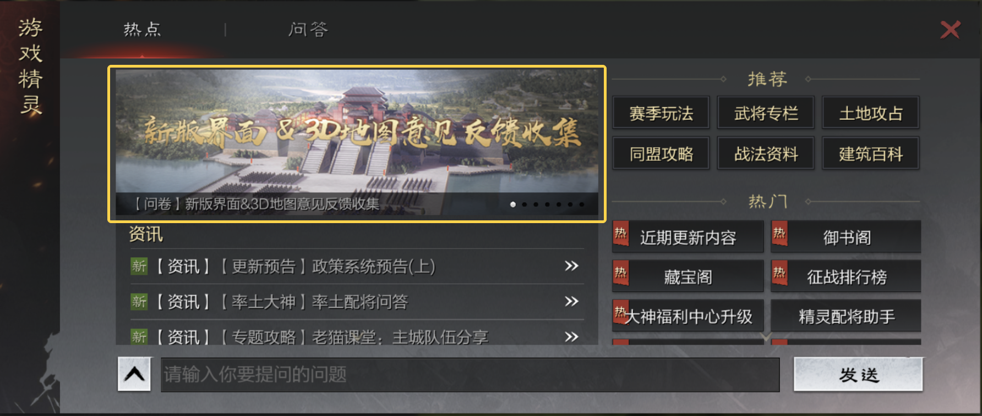Open 征战排行榜 leaderboard
Viewport: 982px width, 416px height.
tap(846, 276)
